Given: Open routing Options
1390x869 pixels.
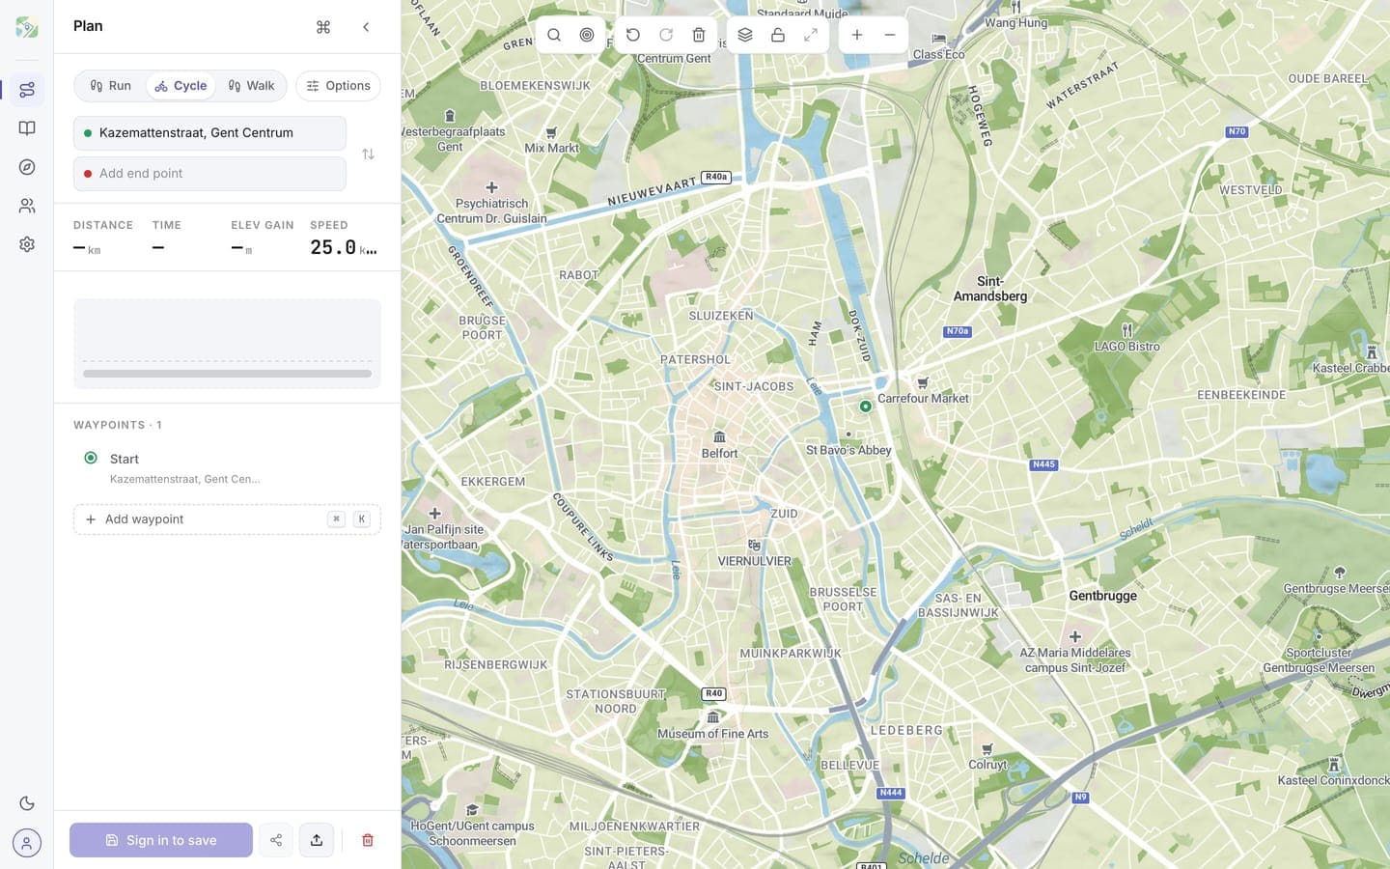Looking at the screenshot, I should click(x=339, y=86).
